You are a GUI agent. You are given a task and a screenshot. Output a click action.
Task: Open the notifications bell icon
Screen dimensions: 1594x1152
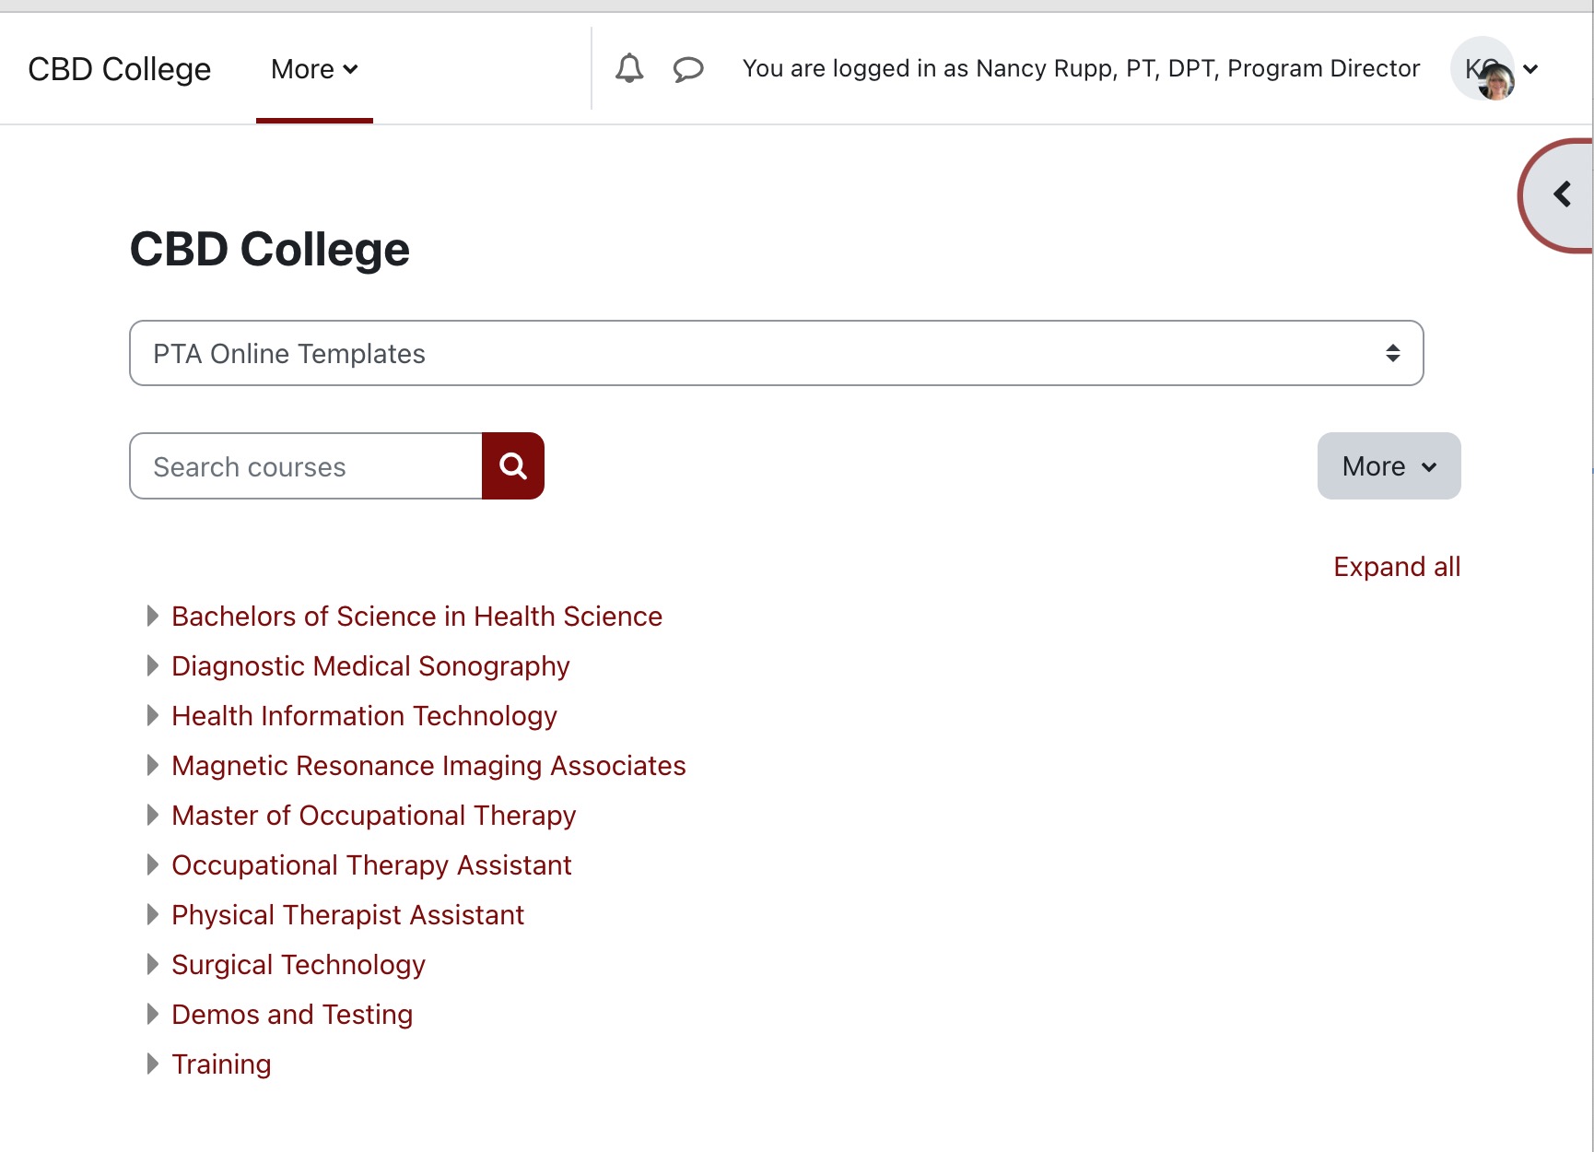(629, 69)
